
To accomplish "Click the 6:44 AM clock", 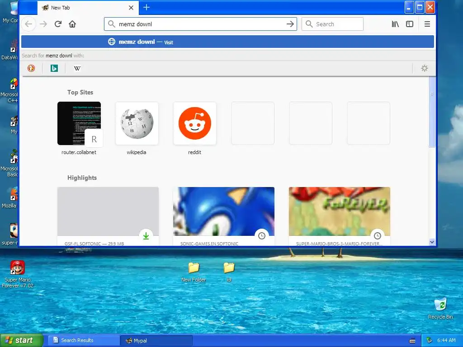I will coord(446,341).
